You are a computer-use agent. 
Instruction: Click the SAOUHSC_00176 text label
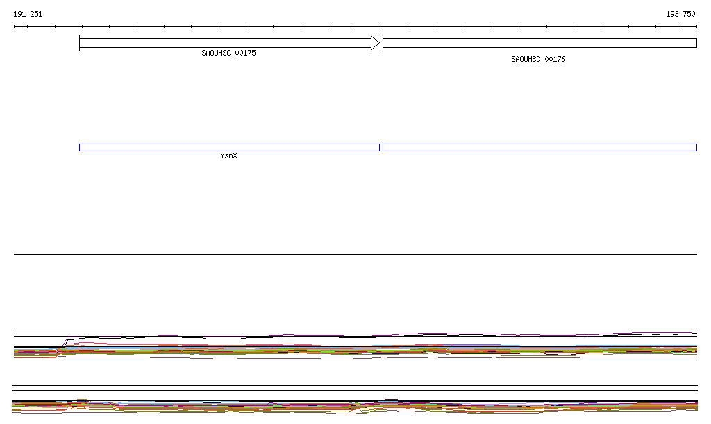point(538,60)
